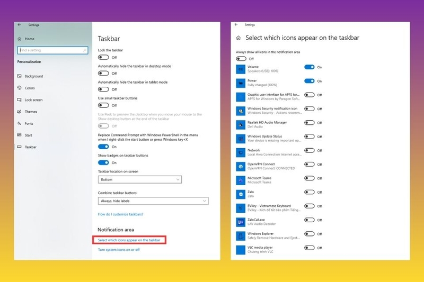Click the Zalo app icon
The height and width of the screenshot is (282, 424).
point(241,194)
